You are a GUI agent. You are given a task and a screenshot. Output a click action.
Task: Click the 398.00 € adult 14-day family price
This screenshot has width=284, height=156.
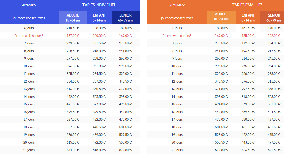[221, 97]
